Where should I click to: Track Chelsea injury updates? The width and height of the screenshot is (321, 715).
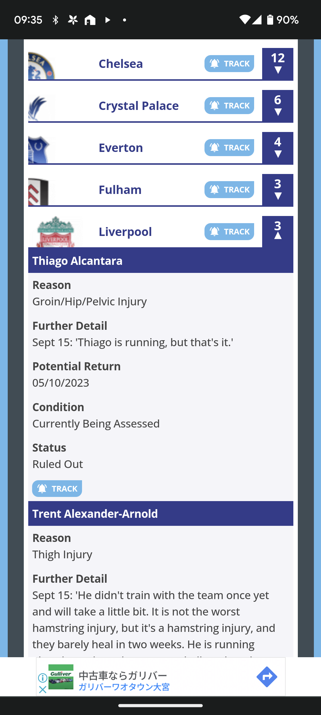tap(229, 63)
